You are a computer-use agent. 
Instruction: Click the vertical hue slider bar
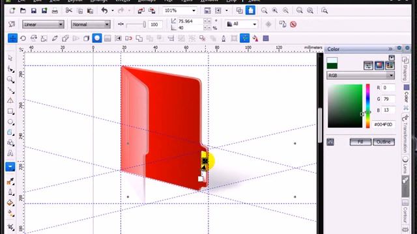367,106
